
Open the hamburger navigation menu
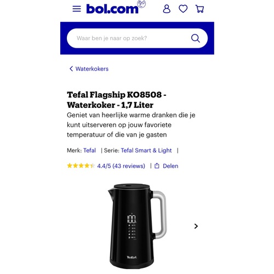coord(77,9)
